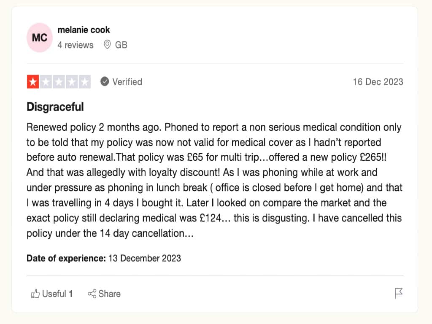This screenshot has height=324, width=432.
Task: Click the review title Disgraceful
Action: pyautogui.click(x=55, y=107)
